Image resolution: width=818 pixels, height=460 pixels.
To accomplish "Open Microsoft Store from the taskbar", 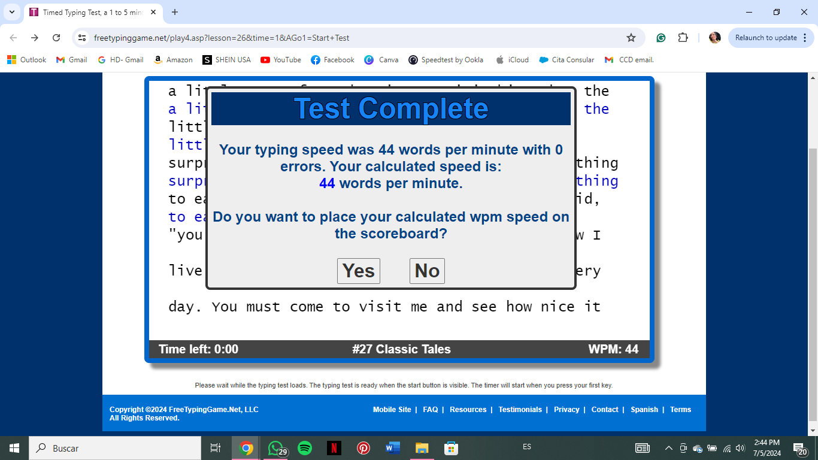I will click(451, 448).
